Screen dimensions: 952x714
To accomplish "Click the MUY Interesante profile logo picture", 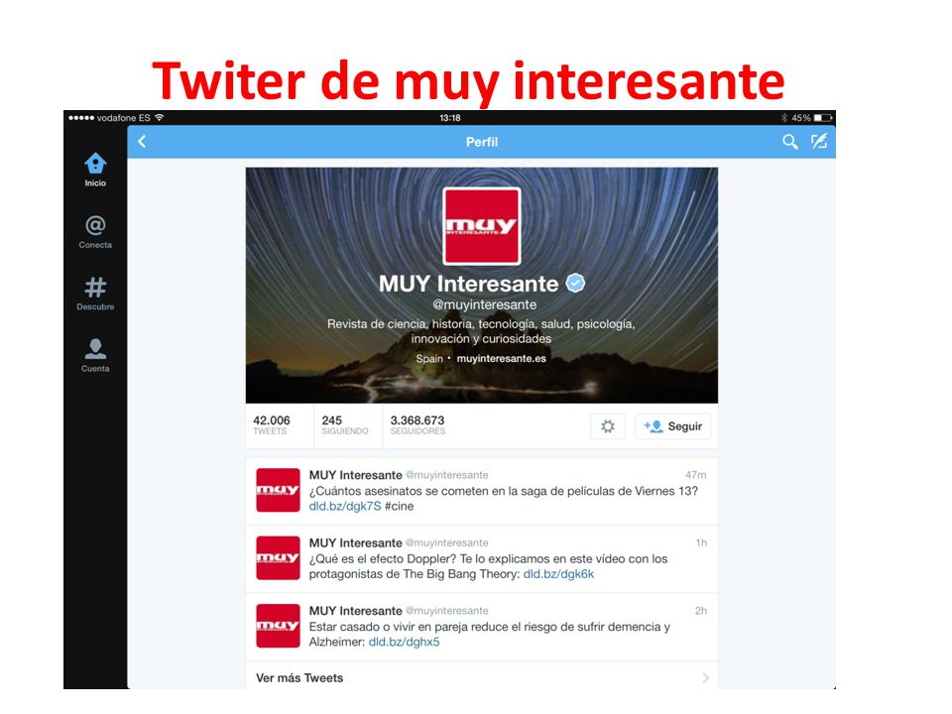I will (x=482, y=226).
